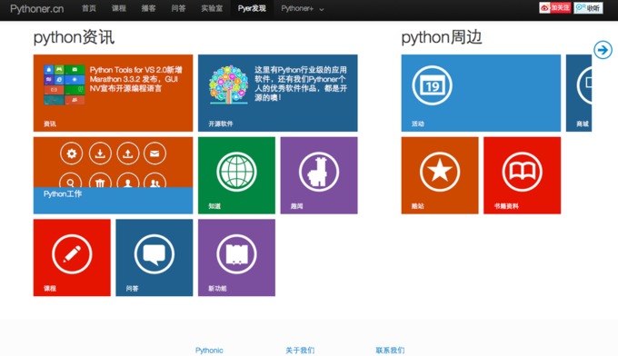Click the python周边 section heading
Viewport: 618px width, 356px height.
(442, 37)
